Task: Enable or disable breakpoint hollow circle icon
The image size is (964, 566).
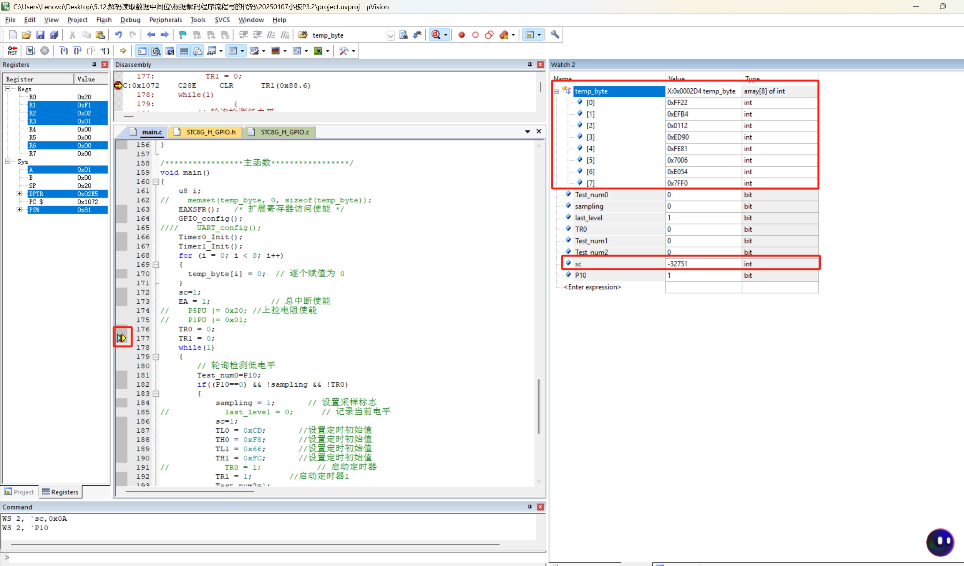Action: coord(475,35)
